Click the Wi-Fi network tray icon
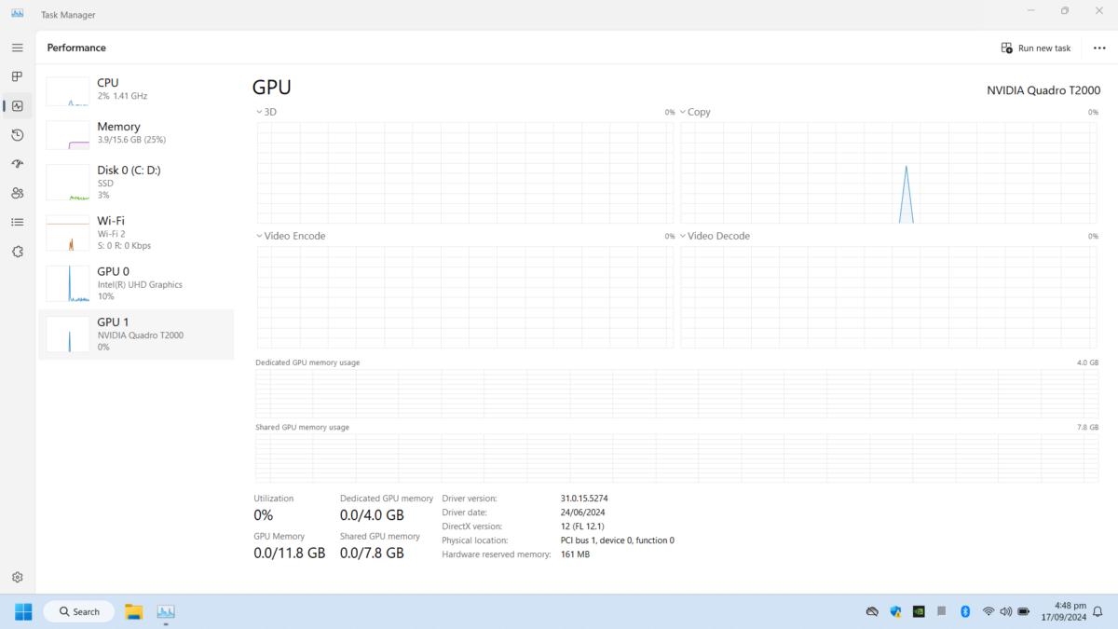Viewport: 1118px width, 629px height. coord(988,611)
